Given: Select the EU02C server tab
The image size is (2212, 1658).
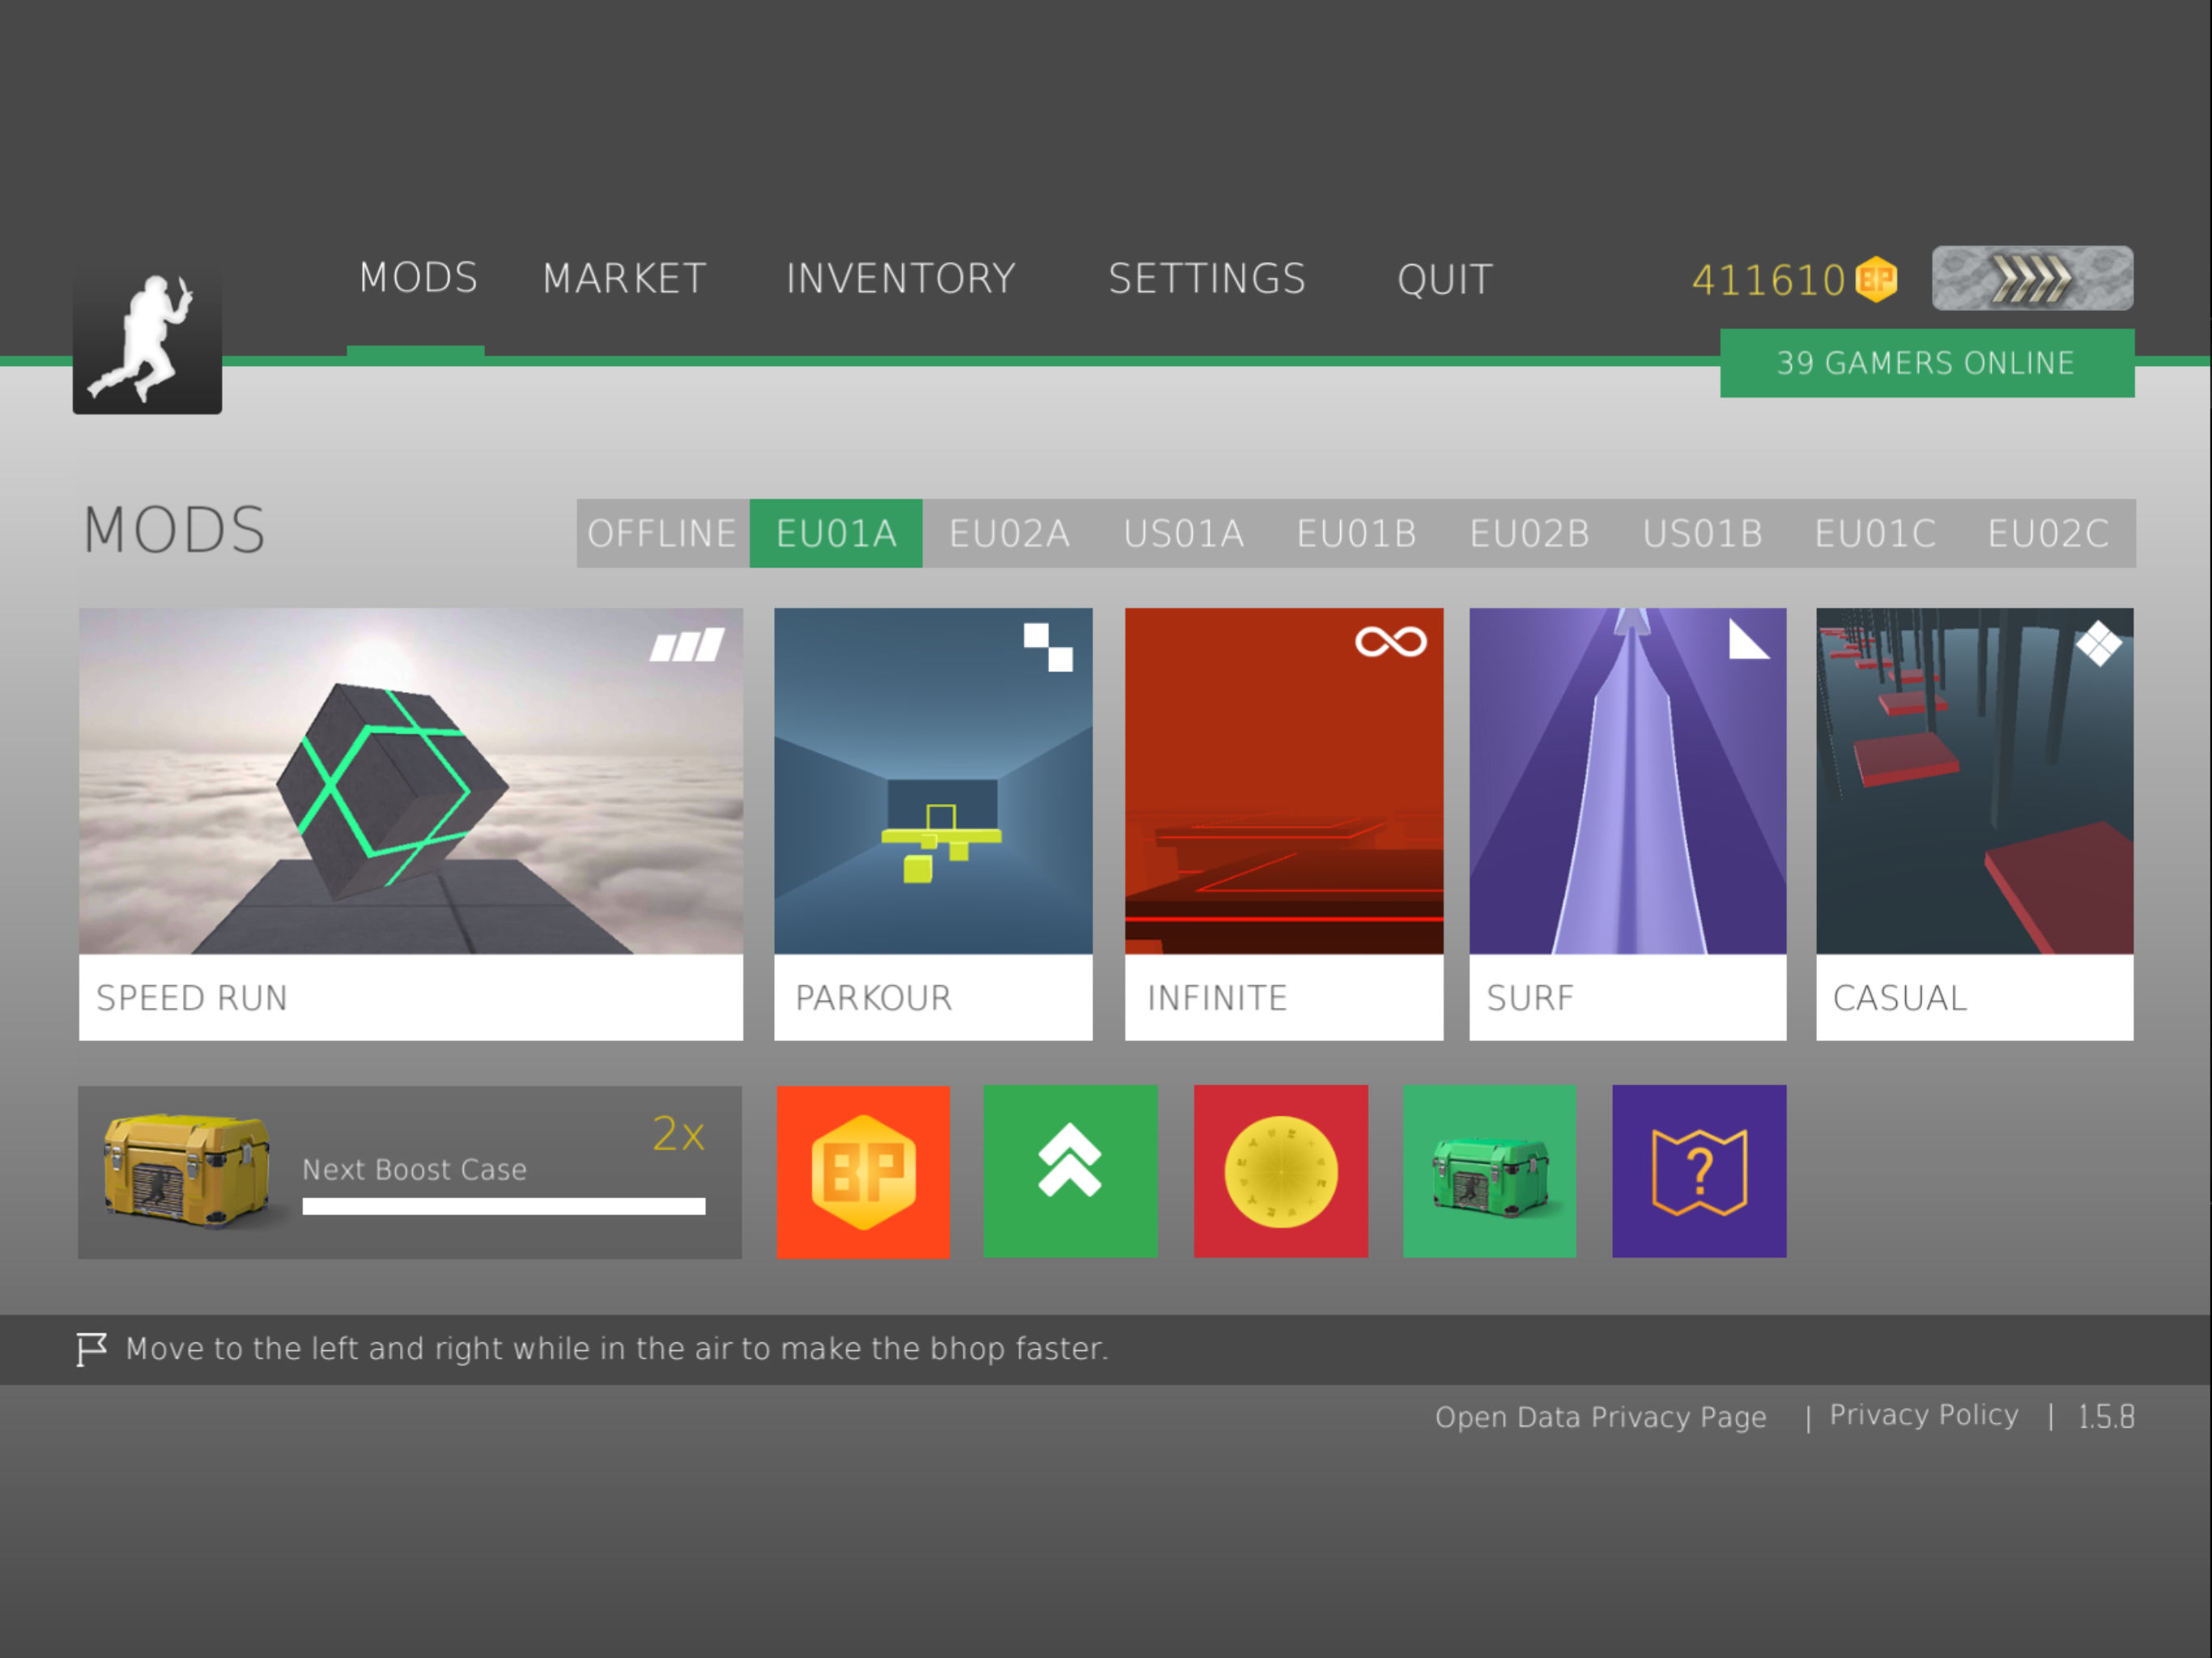Looking at the screenshot, I should 2048,533.
